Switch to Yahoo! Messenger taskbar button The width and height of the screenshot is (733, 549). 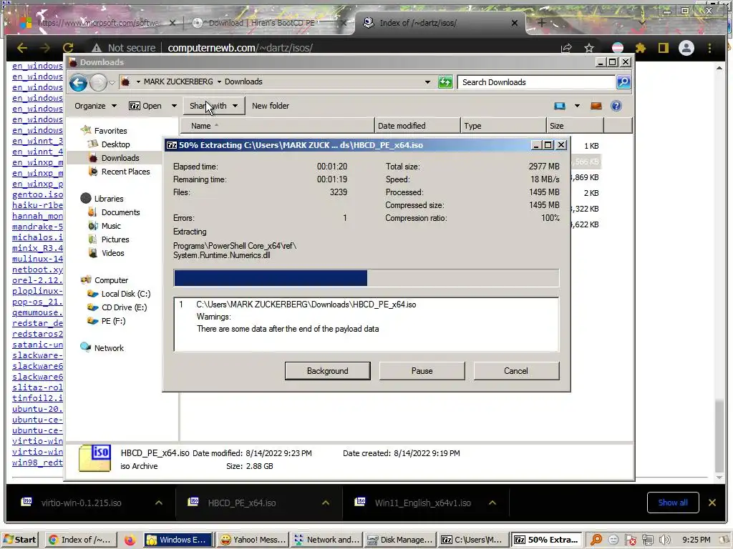point(253,540)
